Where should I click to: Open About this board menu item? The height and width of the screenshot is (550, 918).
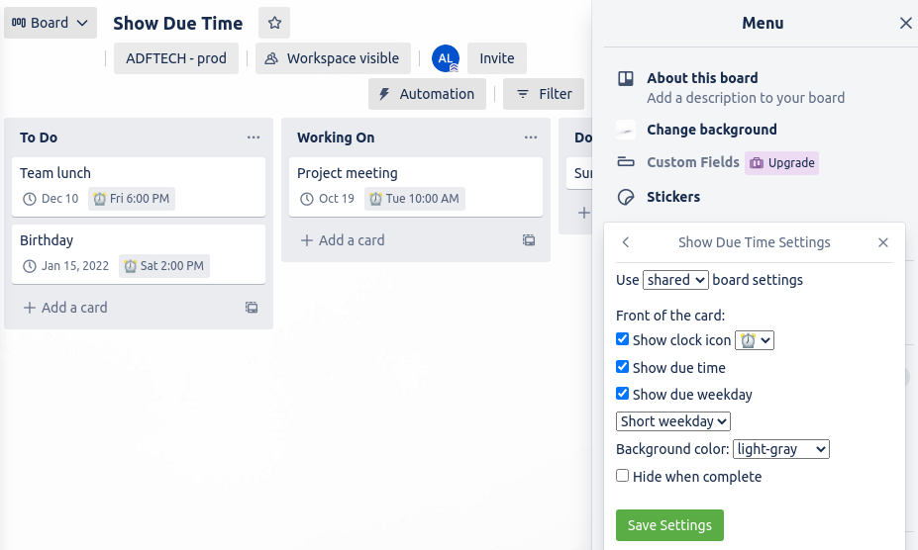pos(702,78)
